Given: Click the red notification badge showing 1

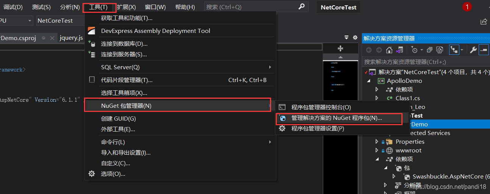Looking at the screenshot, I should click(467, 7).
